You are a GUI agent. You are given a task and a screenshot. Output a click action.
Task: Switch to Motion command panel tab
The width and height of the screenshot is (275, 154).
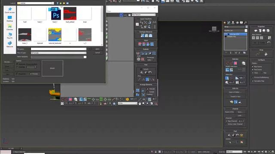pos(237,23)
